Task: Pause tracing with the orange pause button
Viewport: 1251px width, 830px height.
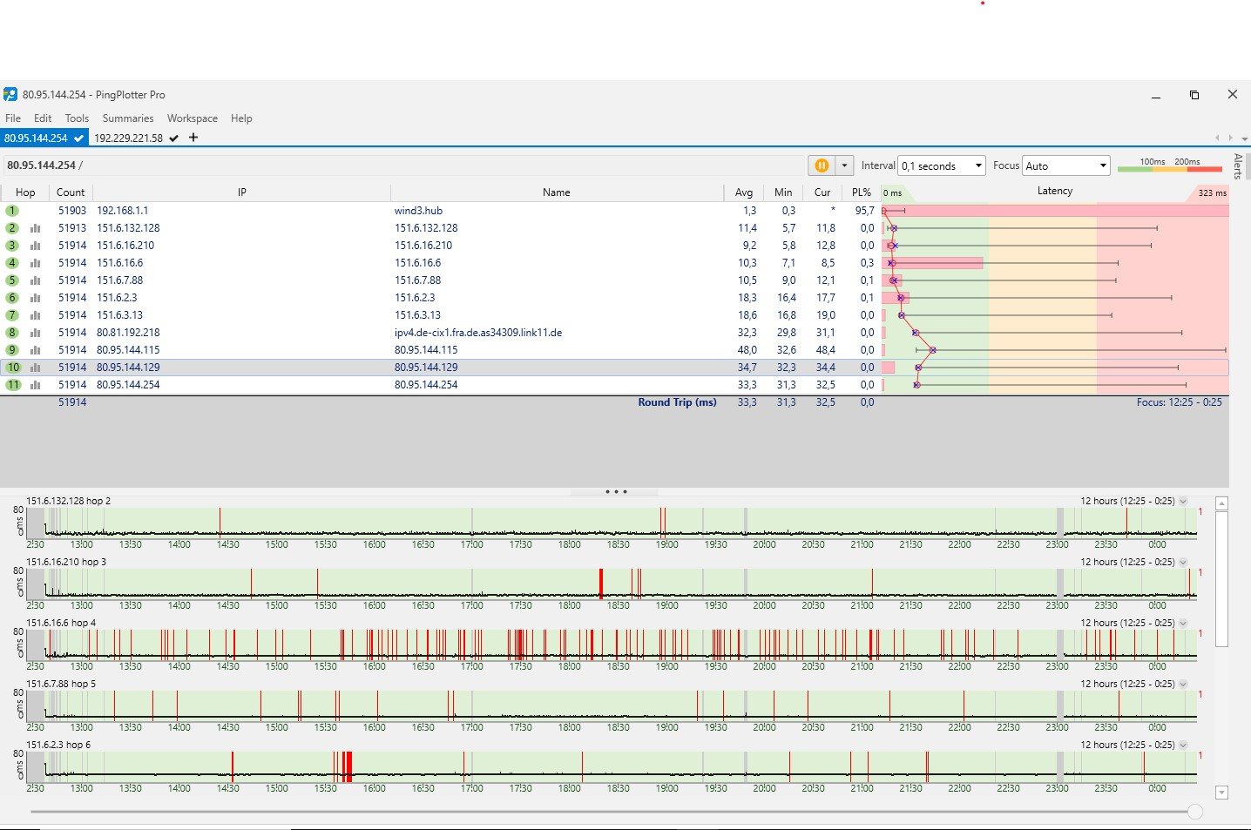Action: coord(821,165)
